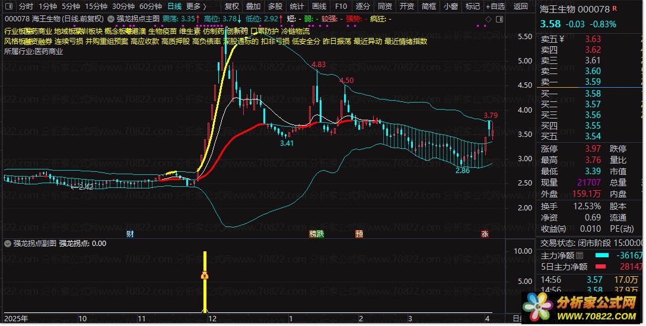This screenshot has width=646, height=326.
Task: Toggle the side panel icon beside the diamond
Action: (499, 20)
